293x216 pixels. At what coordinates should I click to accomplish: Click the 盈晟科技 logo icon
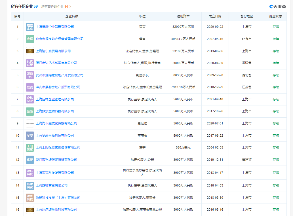[x=30, y=198]
